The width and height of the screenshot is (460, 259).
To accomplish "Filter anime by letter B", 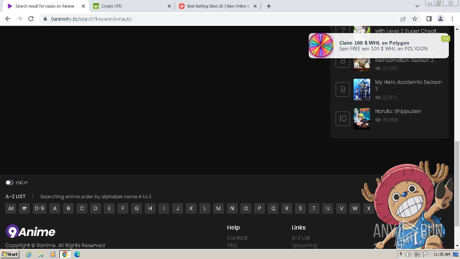I will click(x=68, y=208).
